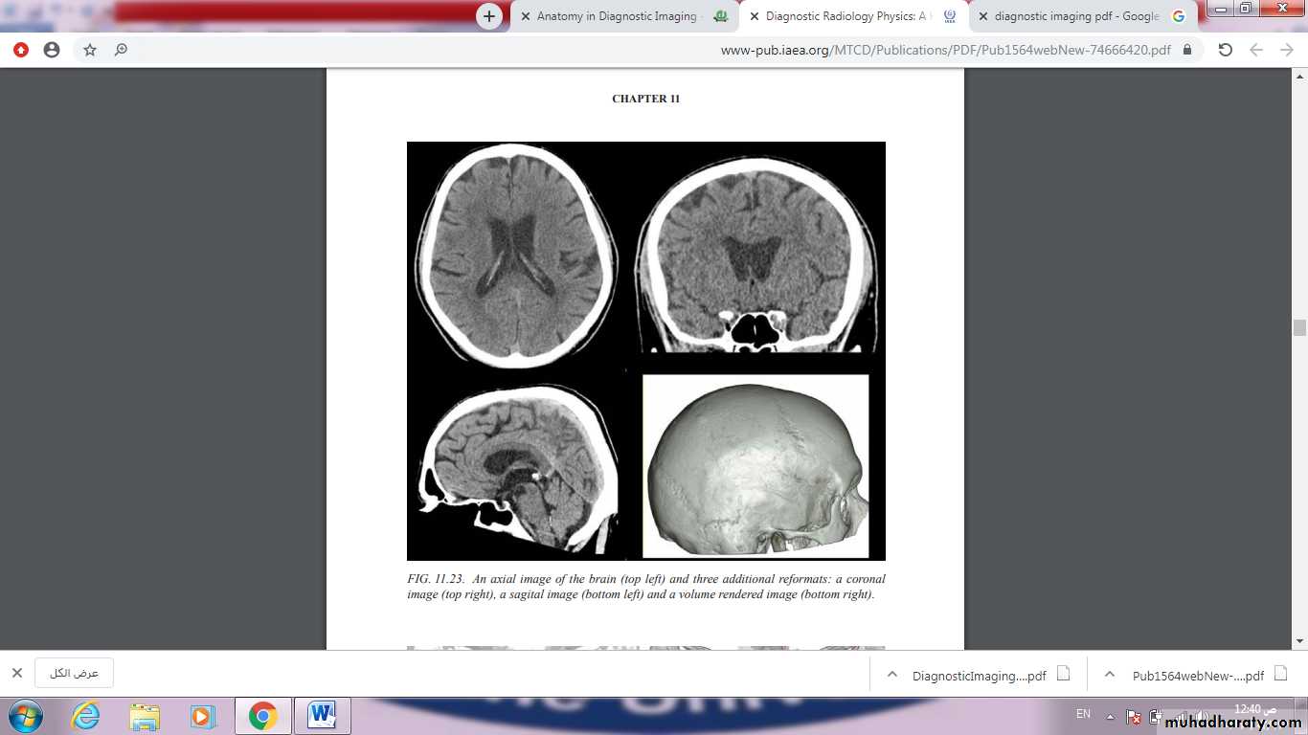
Task: Click the lock site info icon
Action: [1187, 50]
